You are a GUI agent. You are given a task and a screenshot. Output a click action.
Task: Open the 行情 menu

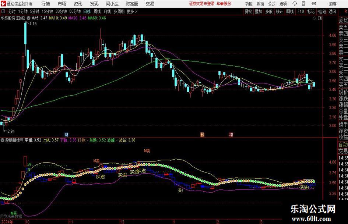click(x=46, y=4)
